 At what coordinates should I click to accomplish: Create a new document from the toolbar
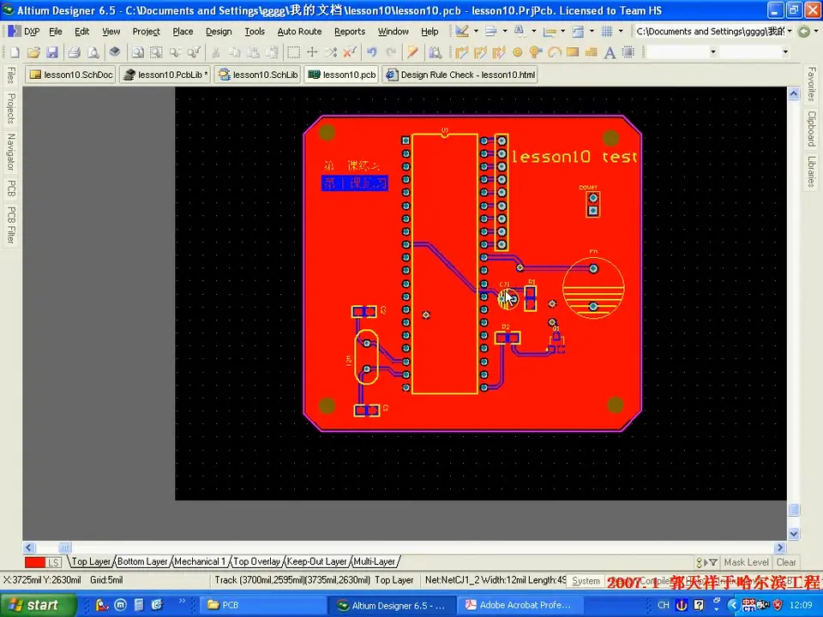click(x=15, y=52)
